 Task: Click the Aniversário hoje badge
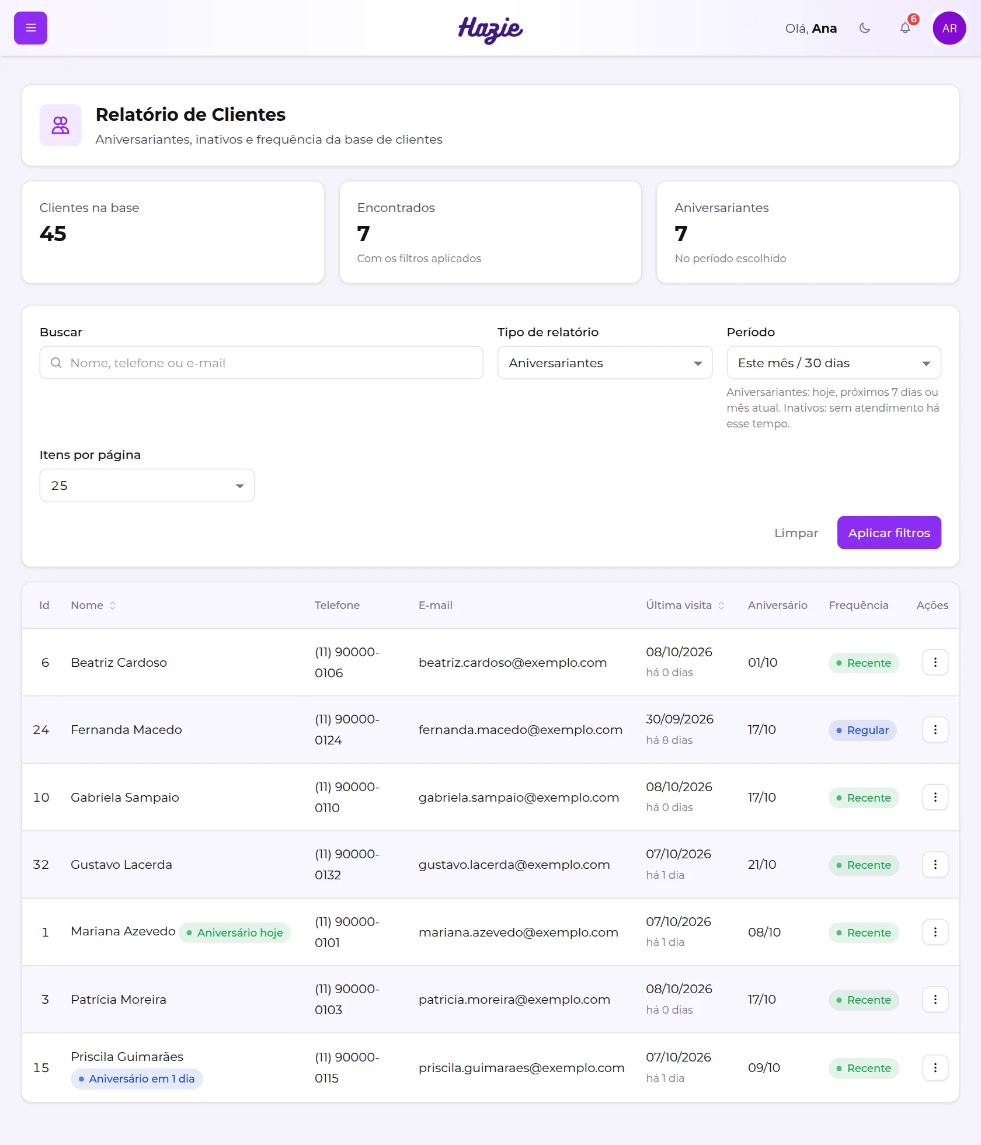(235, 932)
